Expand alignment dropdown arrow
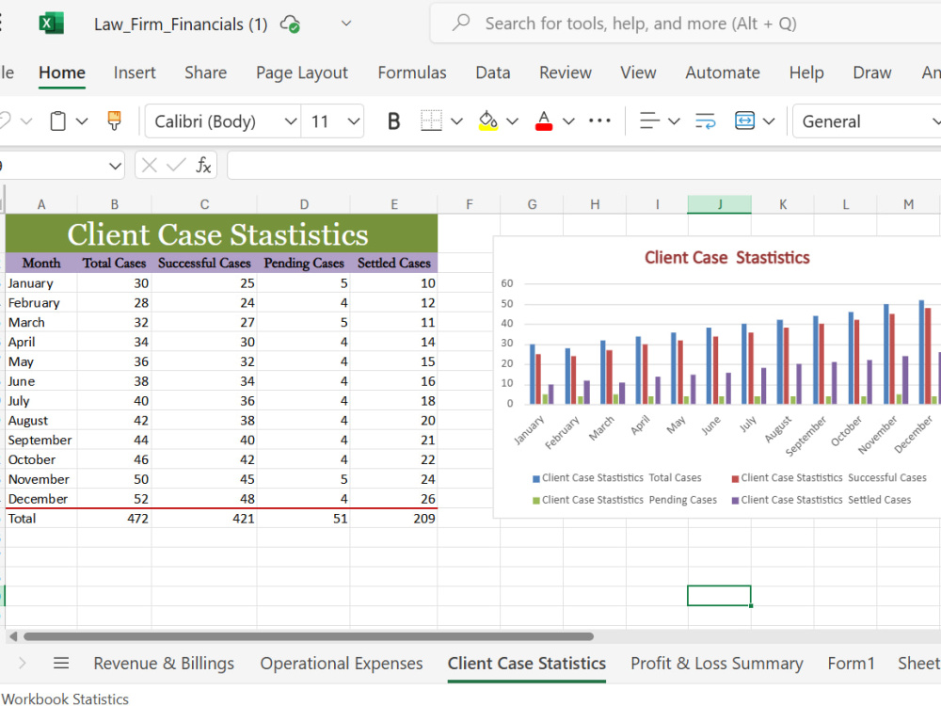The image size is (941, 706). click(674, 121)
